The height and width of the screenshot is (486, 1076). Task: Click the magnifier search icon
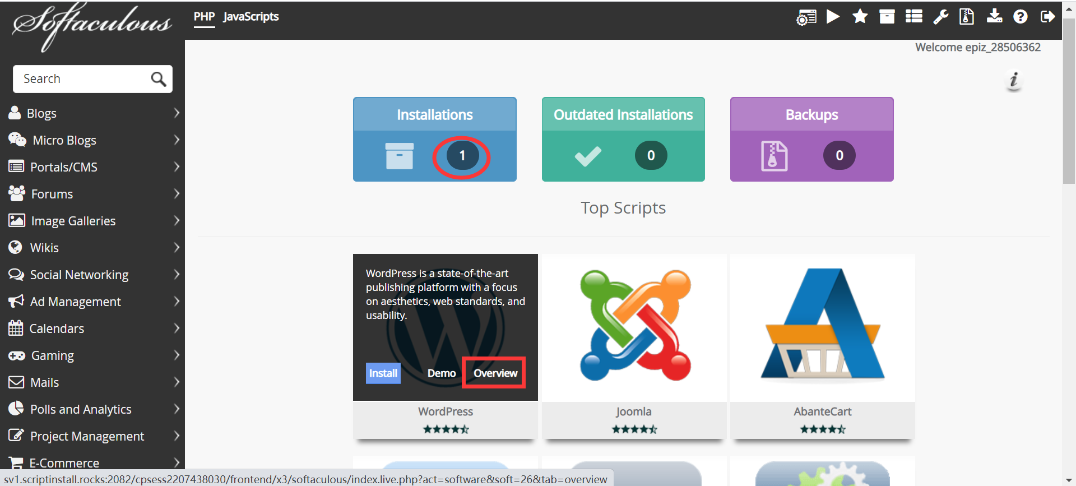point(159,79)
